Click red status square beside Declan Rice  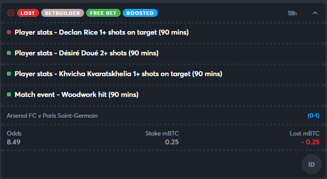click(9, 32)
